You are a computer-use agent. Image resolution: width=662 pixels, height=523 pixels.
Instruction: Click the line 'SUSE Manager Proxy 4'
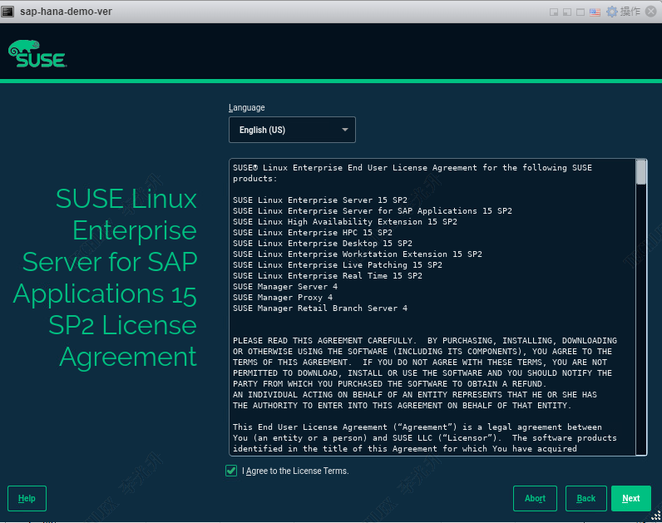[x=283, y=297]
